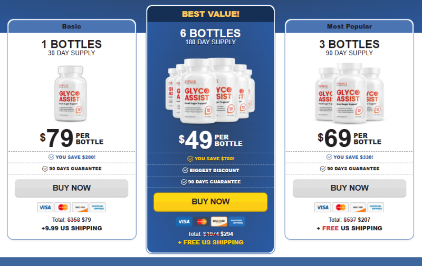Click the checkmark next to Biggest Discount
422x266 pixels.
(x=185, y=170)
